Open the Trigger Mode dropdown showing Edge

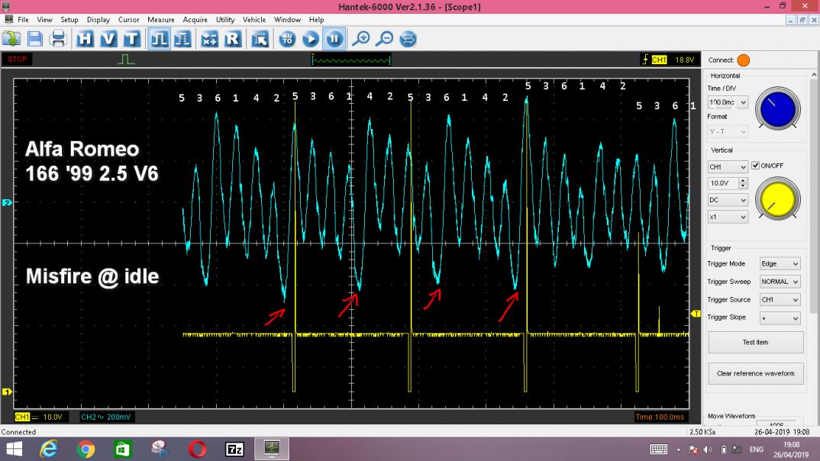(779, 264)
